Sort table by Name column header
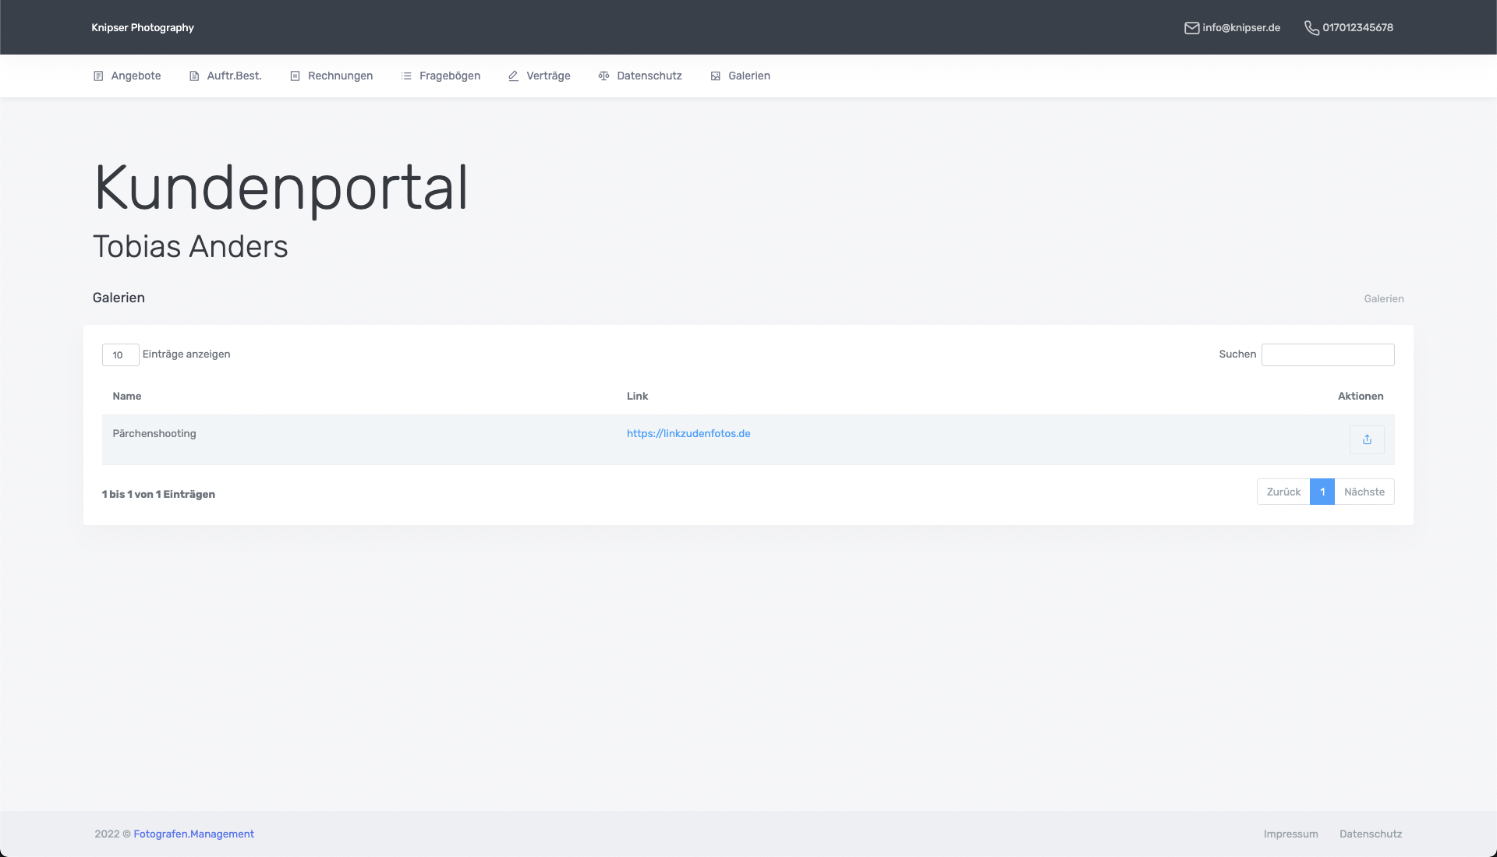Screen dimensions: 1497x857 tap(127, 396)
